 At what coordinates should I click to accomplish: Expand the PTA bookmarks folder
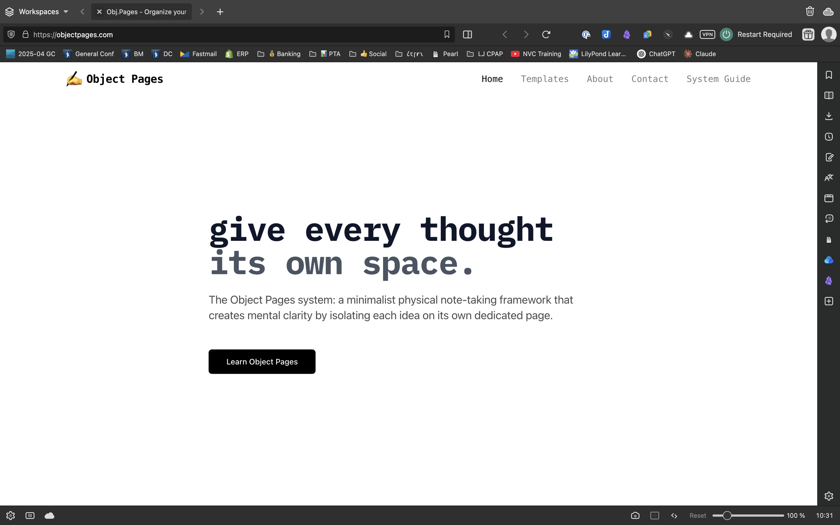coord(325,54)
